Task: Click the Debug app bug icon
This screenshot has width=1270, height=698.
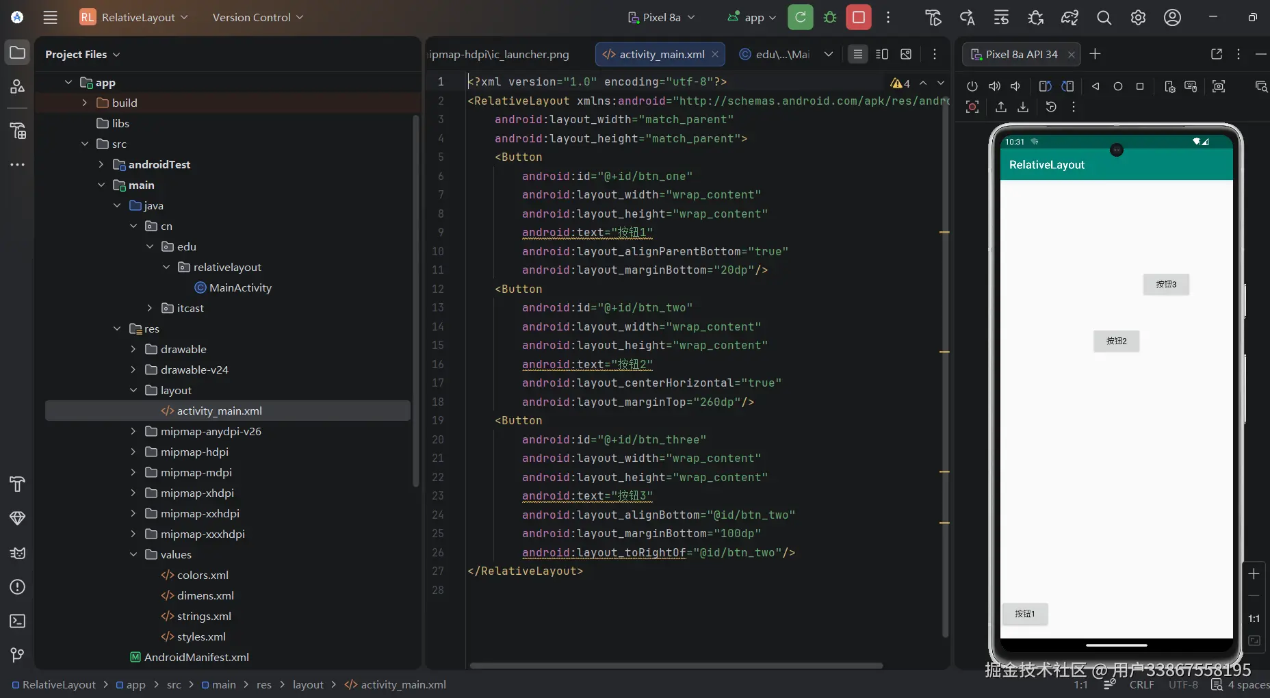Action: [830, 18]
